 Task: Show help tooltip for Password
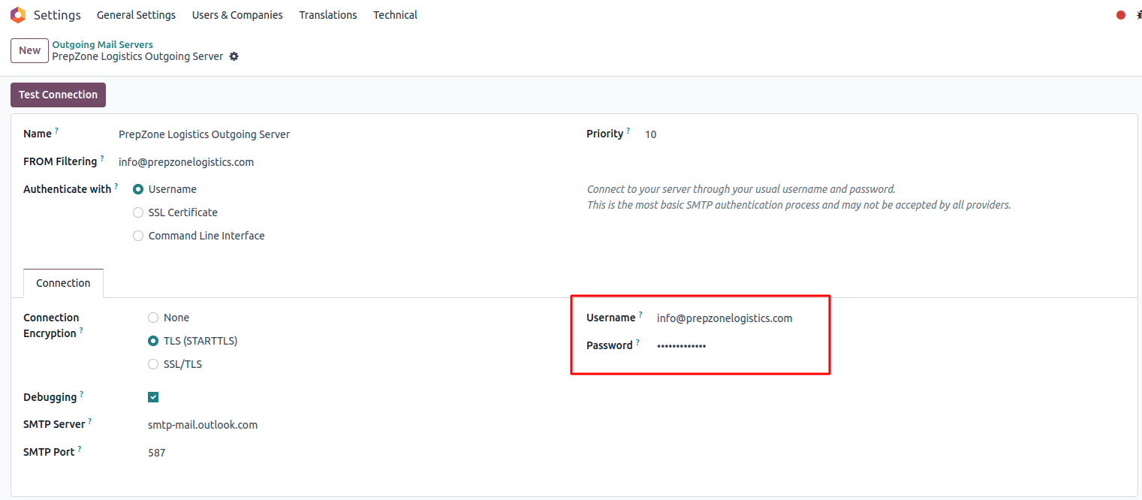pos(638,342)
